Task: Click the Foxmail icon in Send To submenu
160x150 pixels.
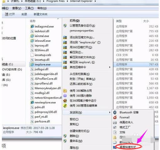Action: (115, 117)
